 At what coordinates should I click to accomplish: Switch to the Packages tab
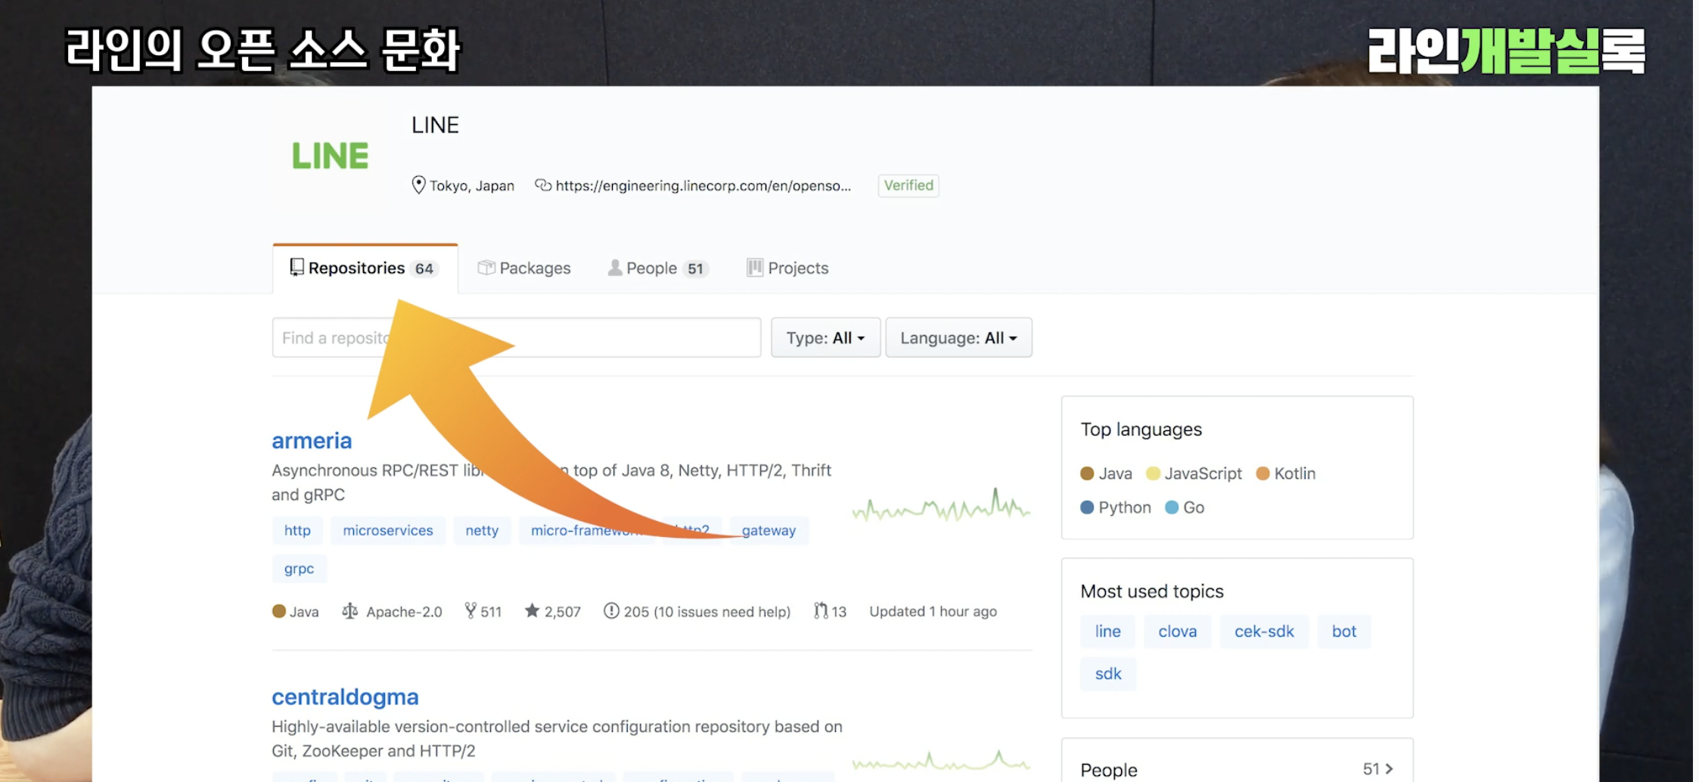[524, 268]
